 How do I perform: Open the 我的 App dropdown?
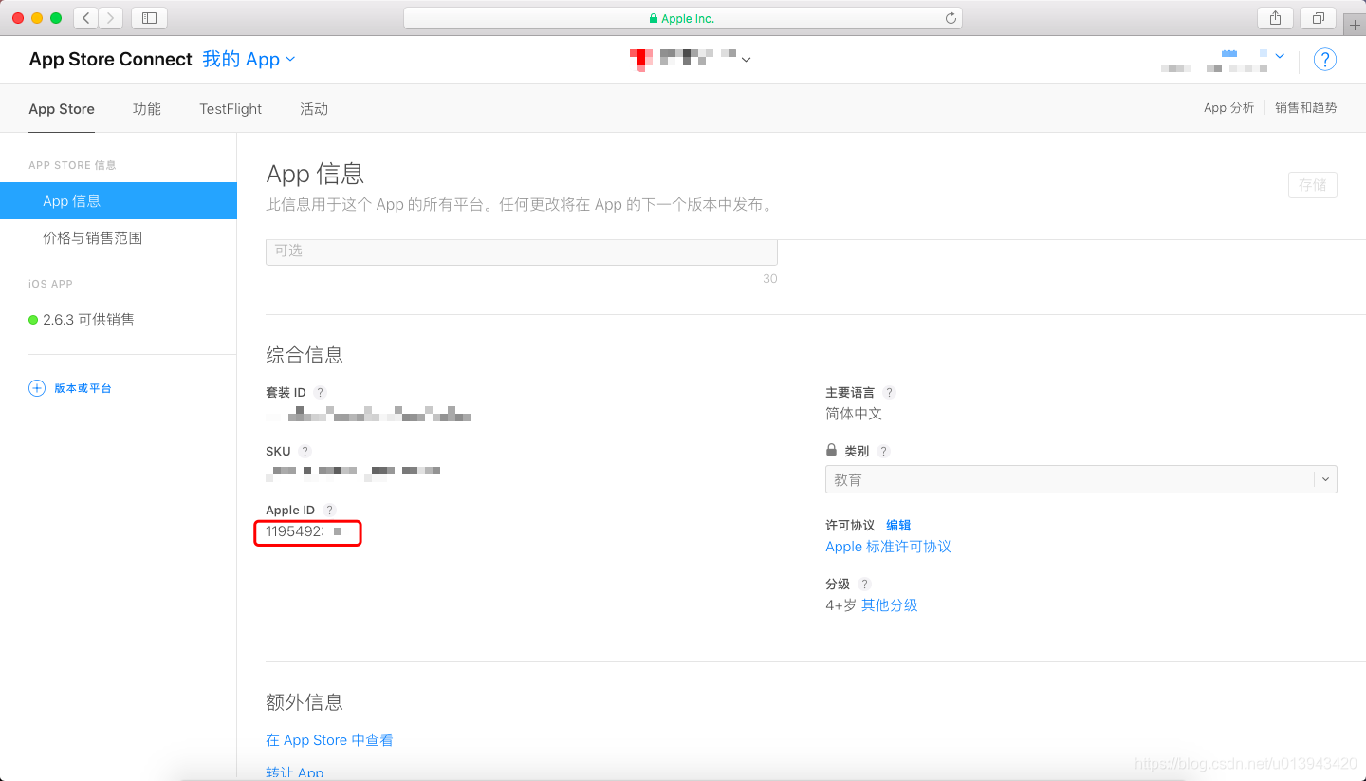coord(249,59)
